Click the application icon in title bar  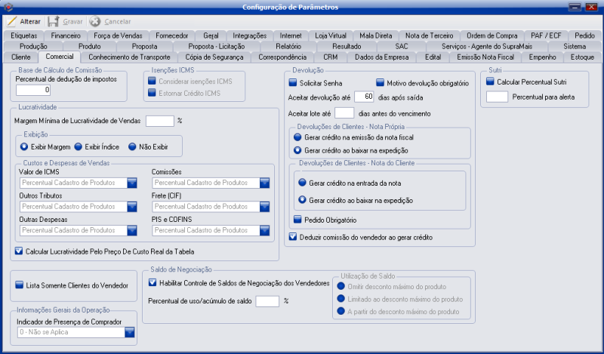[8, 7]
